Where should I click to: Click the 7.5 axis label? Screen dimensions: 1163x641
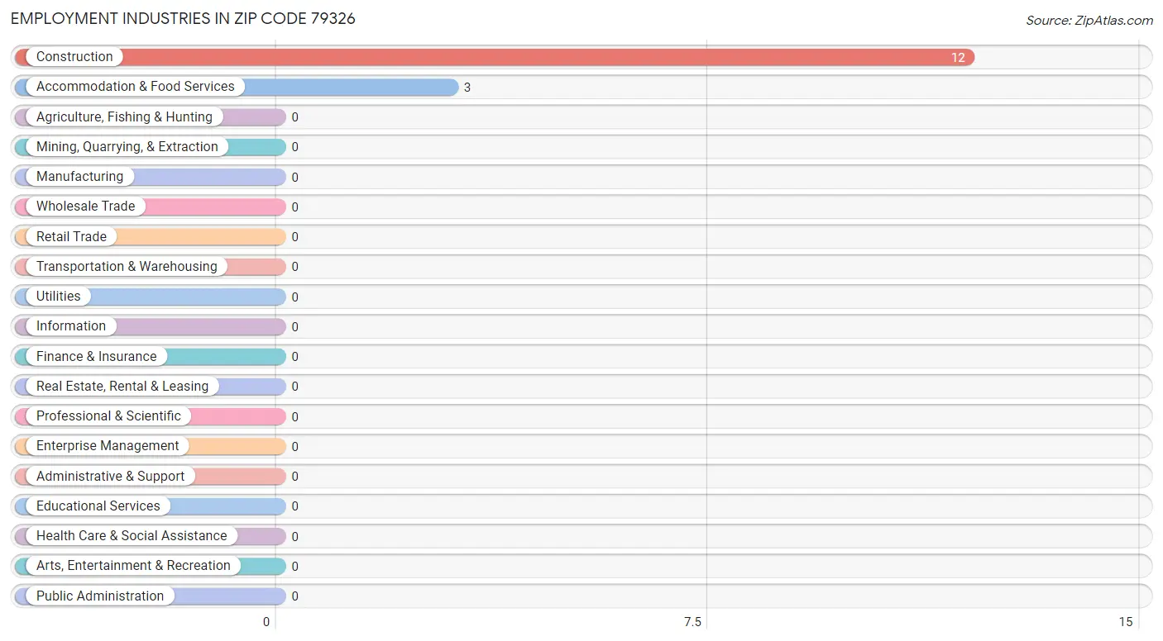pos(692,622)
